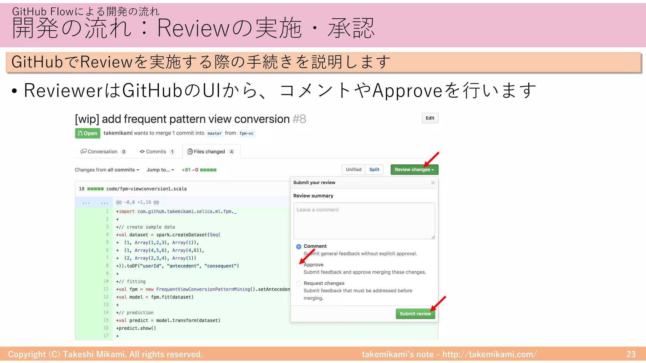
Task: Click the line 15 code 'val predict'
Action: point(133,320)
